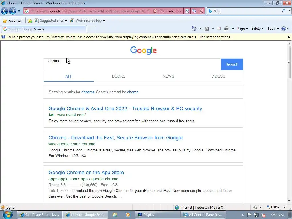Click the muted volume tray icon
Viewport: 292px width, 219px height.
(263, 215)
